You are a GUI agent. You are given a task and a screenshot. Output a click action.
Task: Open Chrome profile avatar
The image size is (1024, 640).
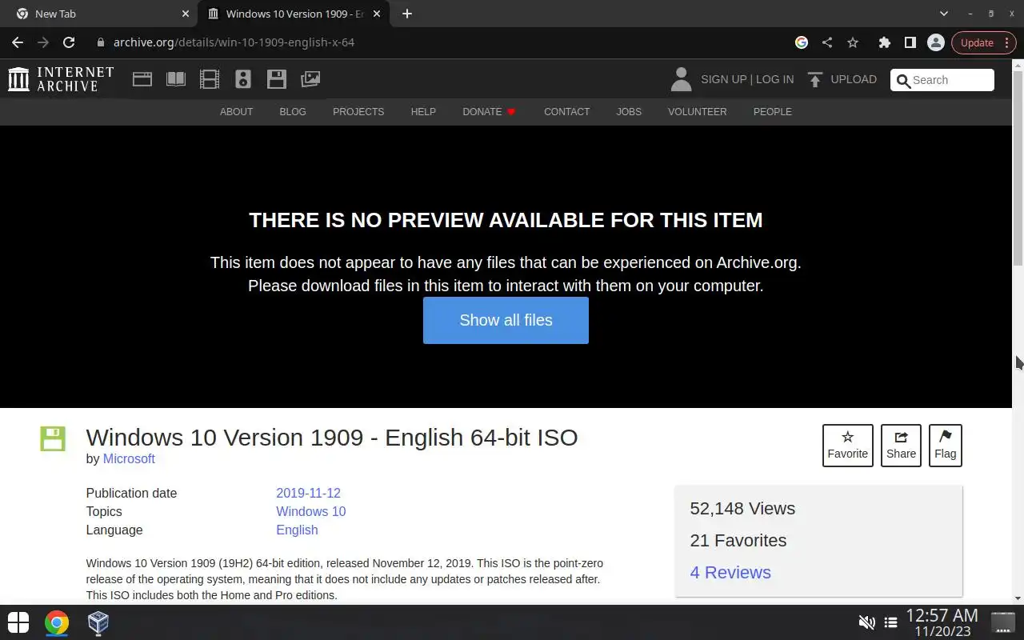(x=935, y=42)
